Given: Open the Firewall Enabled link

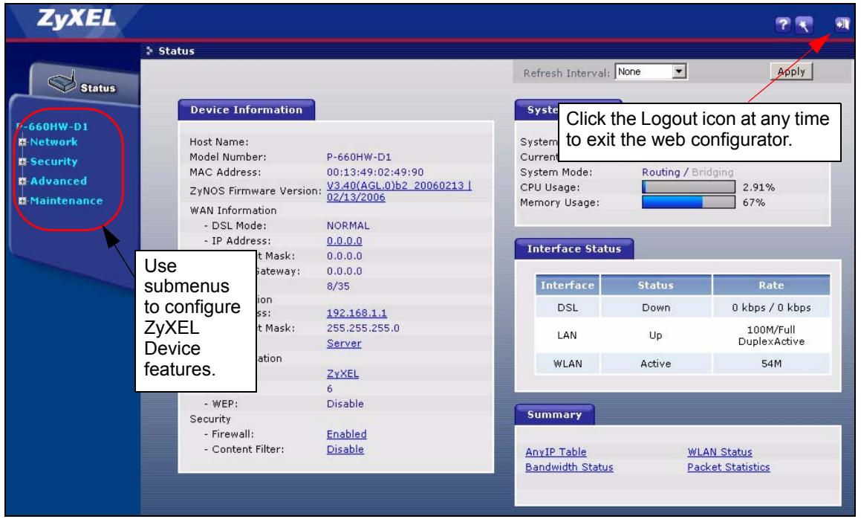Looking at the screenshot, I should click(x=346, y=433).
